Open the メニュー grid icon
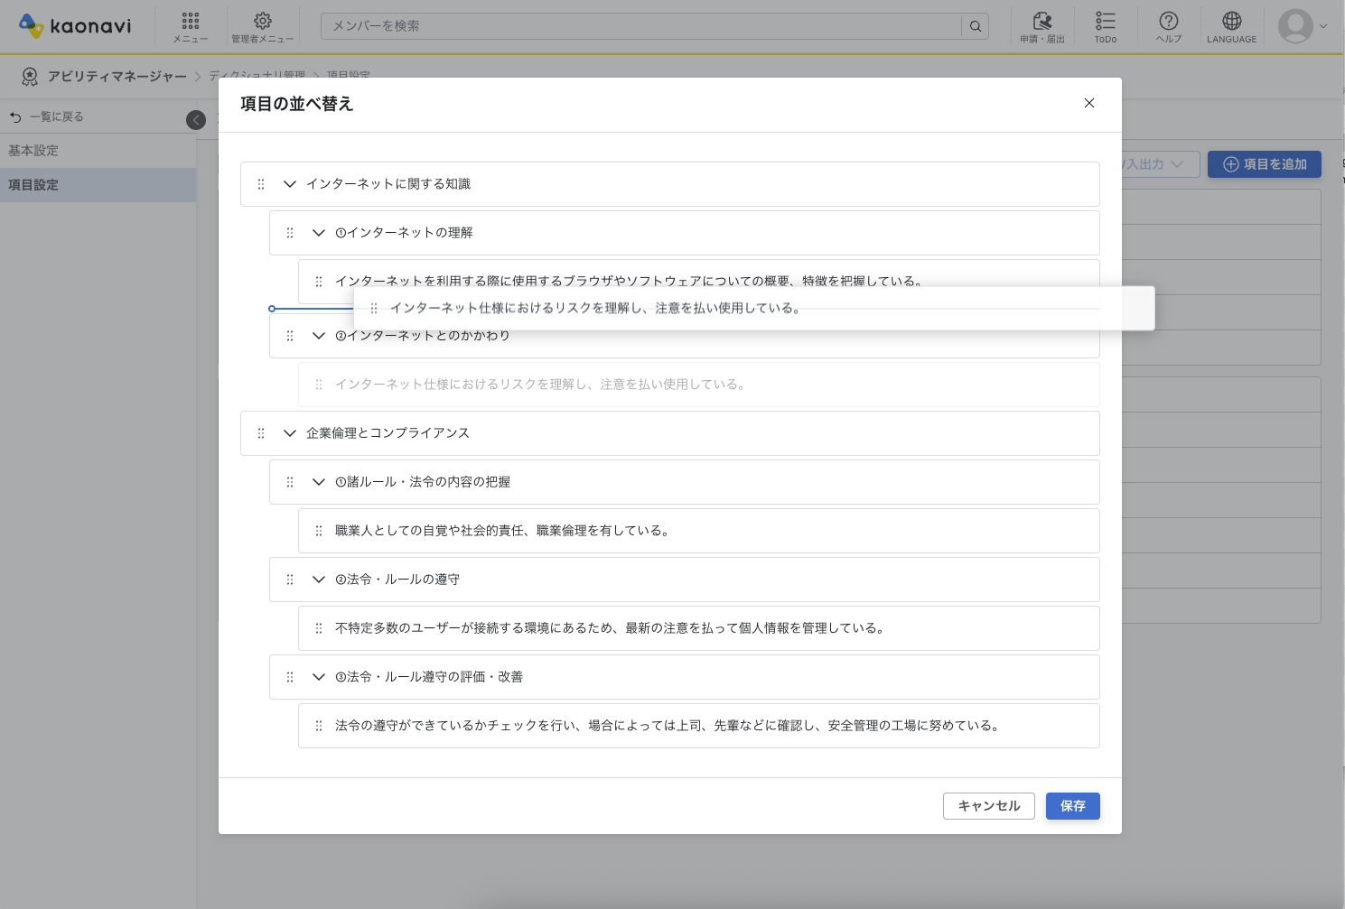Image resolution: width=1345 pixels, height=909 pixels. tap(191, 22)
